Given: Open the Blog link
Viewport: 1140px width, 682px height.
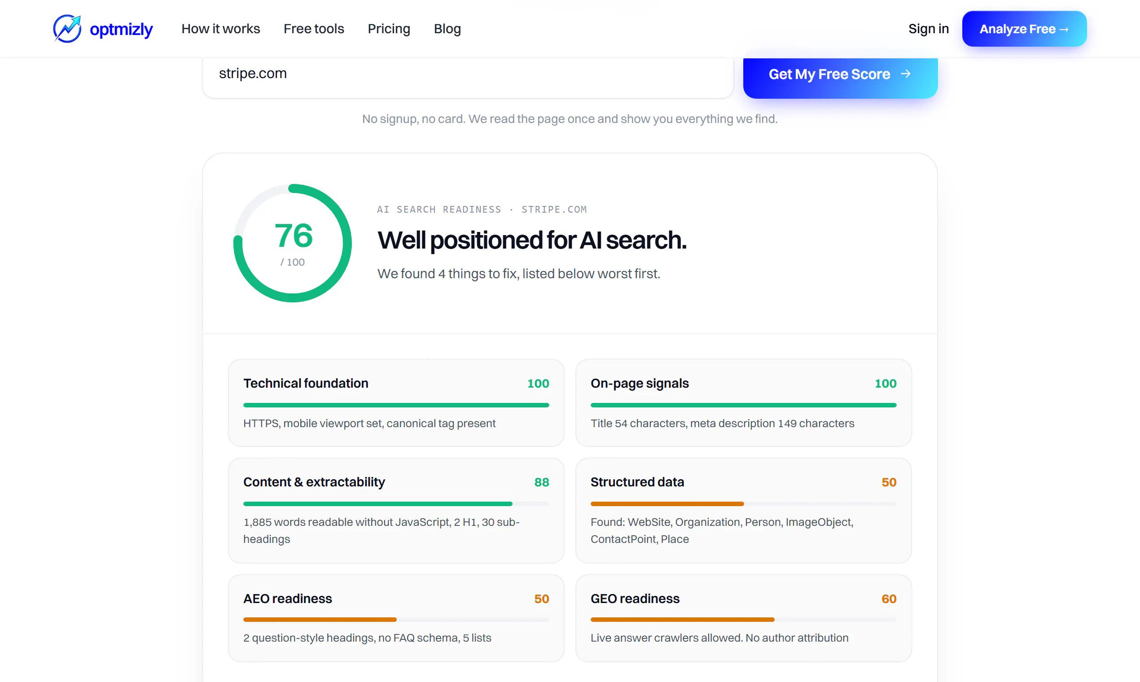Looking at the screenshot, I should (447, 29).
